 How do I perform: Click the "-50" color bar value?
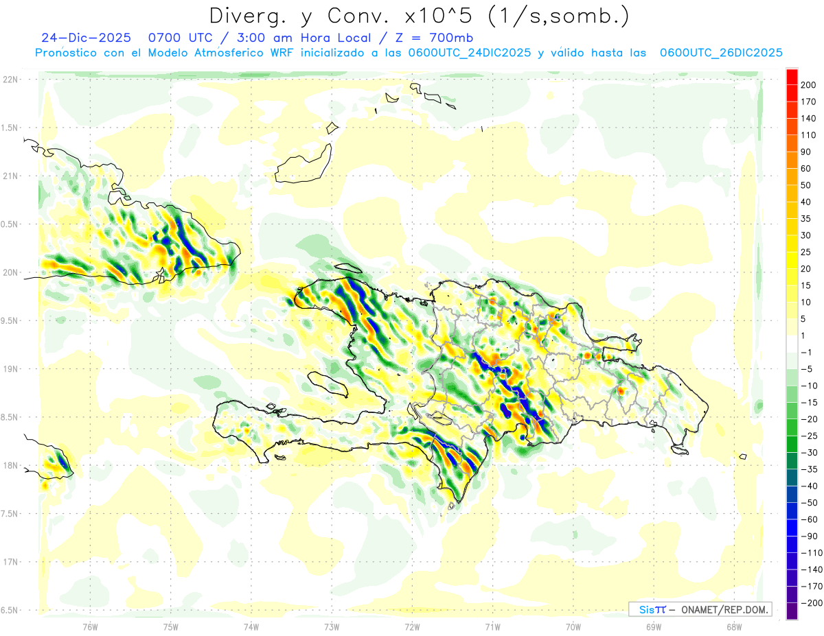click(x=810, y=503)
